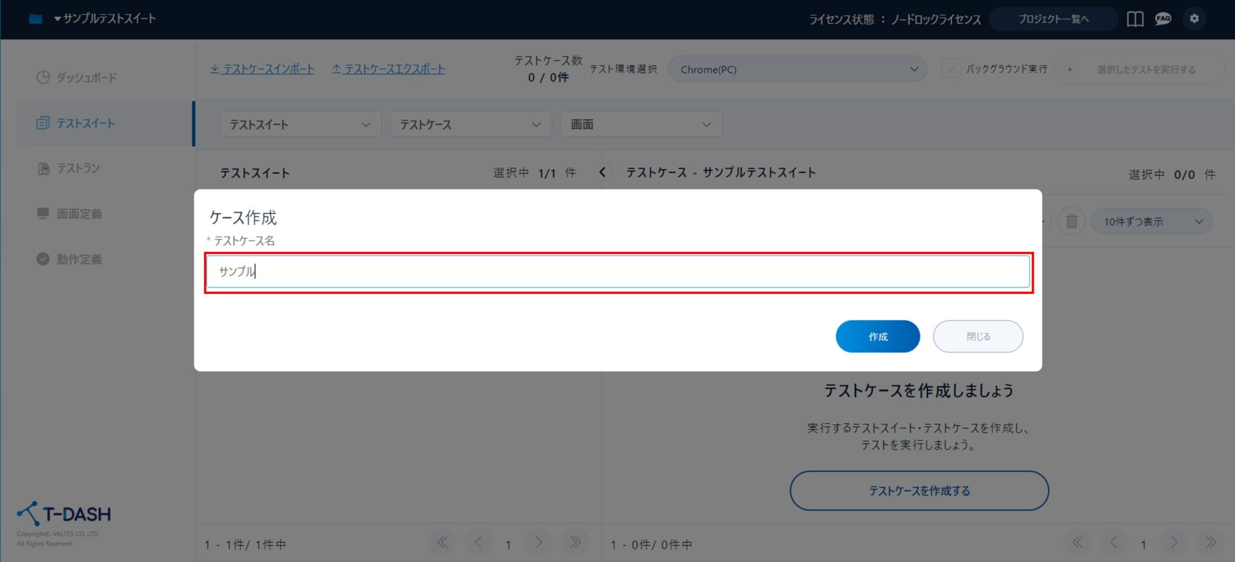Open settings gear icon
This screenshot has height=562, width=1235.
coord(1194,19)
